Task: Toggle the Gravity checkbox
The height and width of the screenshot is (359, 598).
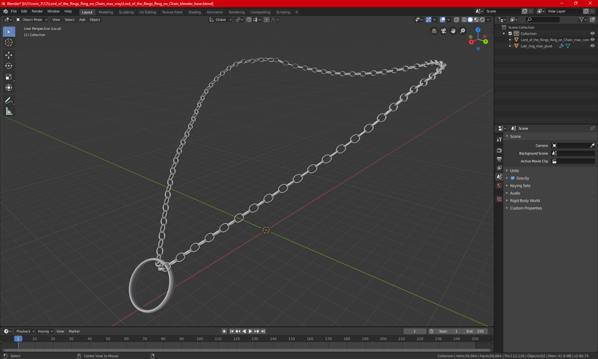Action: (x=513, y=178)
